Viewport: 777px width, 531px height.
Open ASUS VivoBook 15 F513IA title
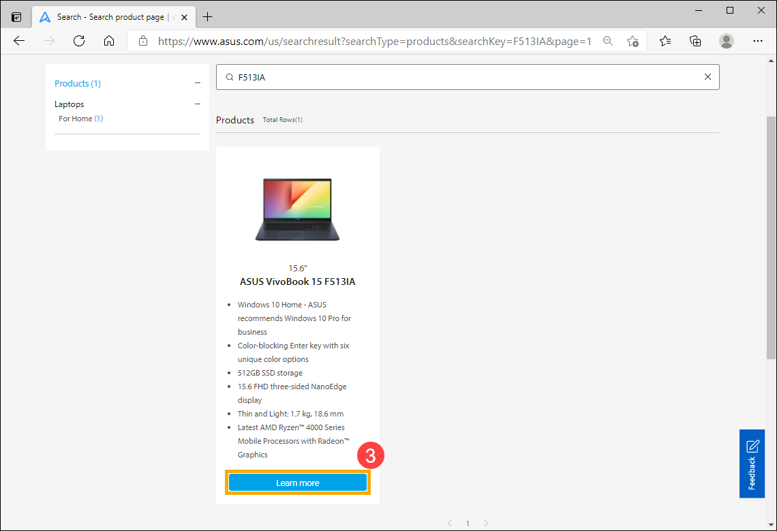(x=297, y=282)
